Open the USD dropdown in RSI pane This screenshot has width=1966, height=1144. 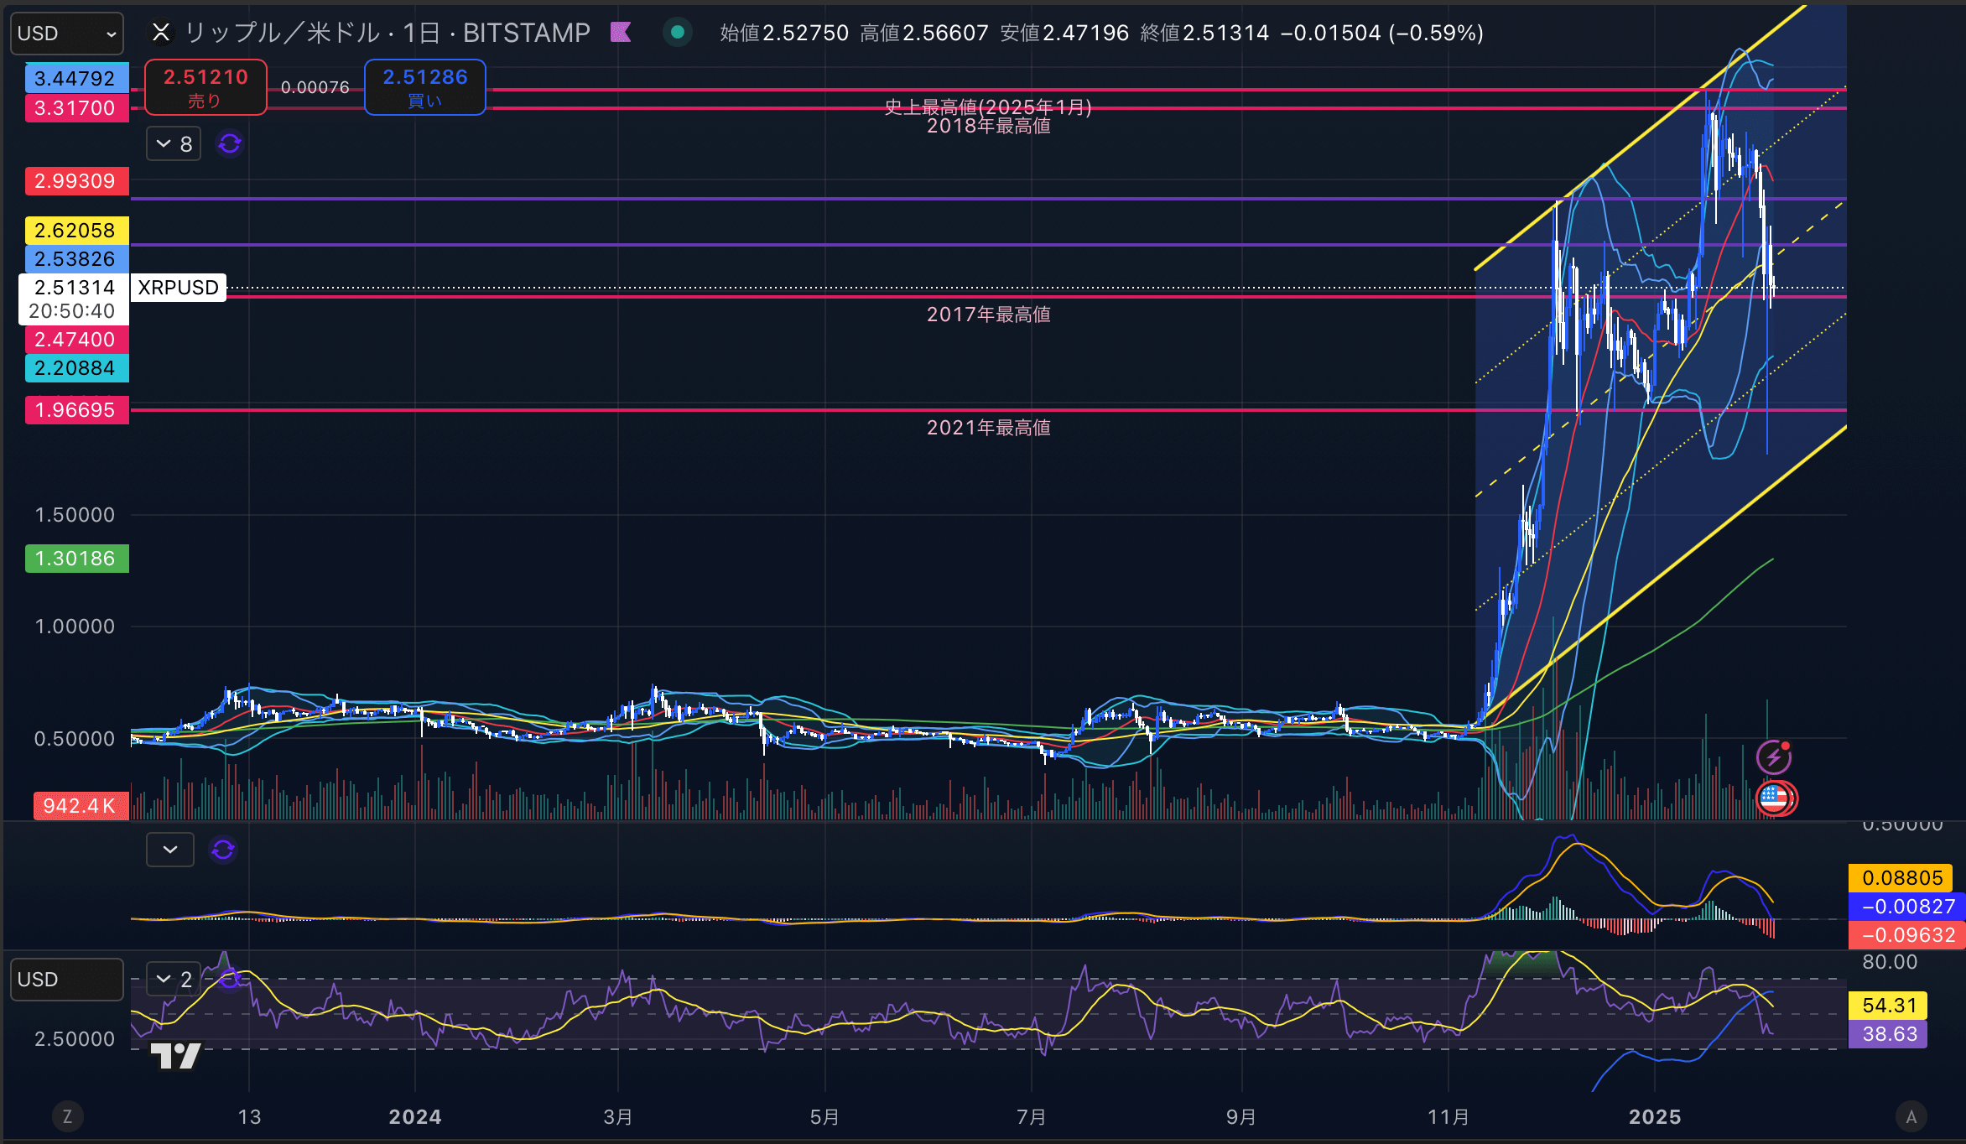[67, 980]
